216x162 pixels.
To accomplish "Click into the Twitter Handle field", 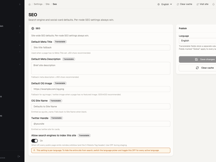I will [x=101, y=124].
